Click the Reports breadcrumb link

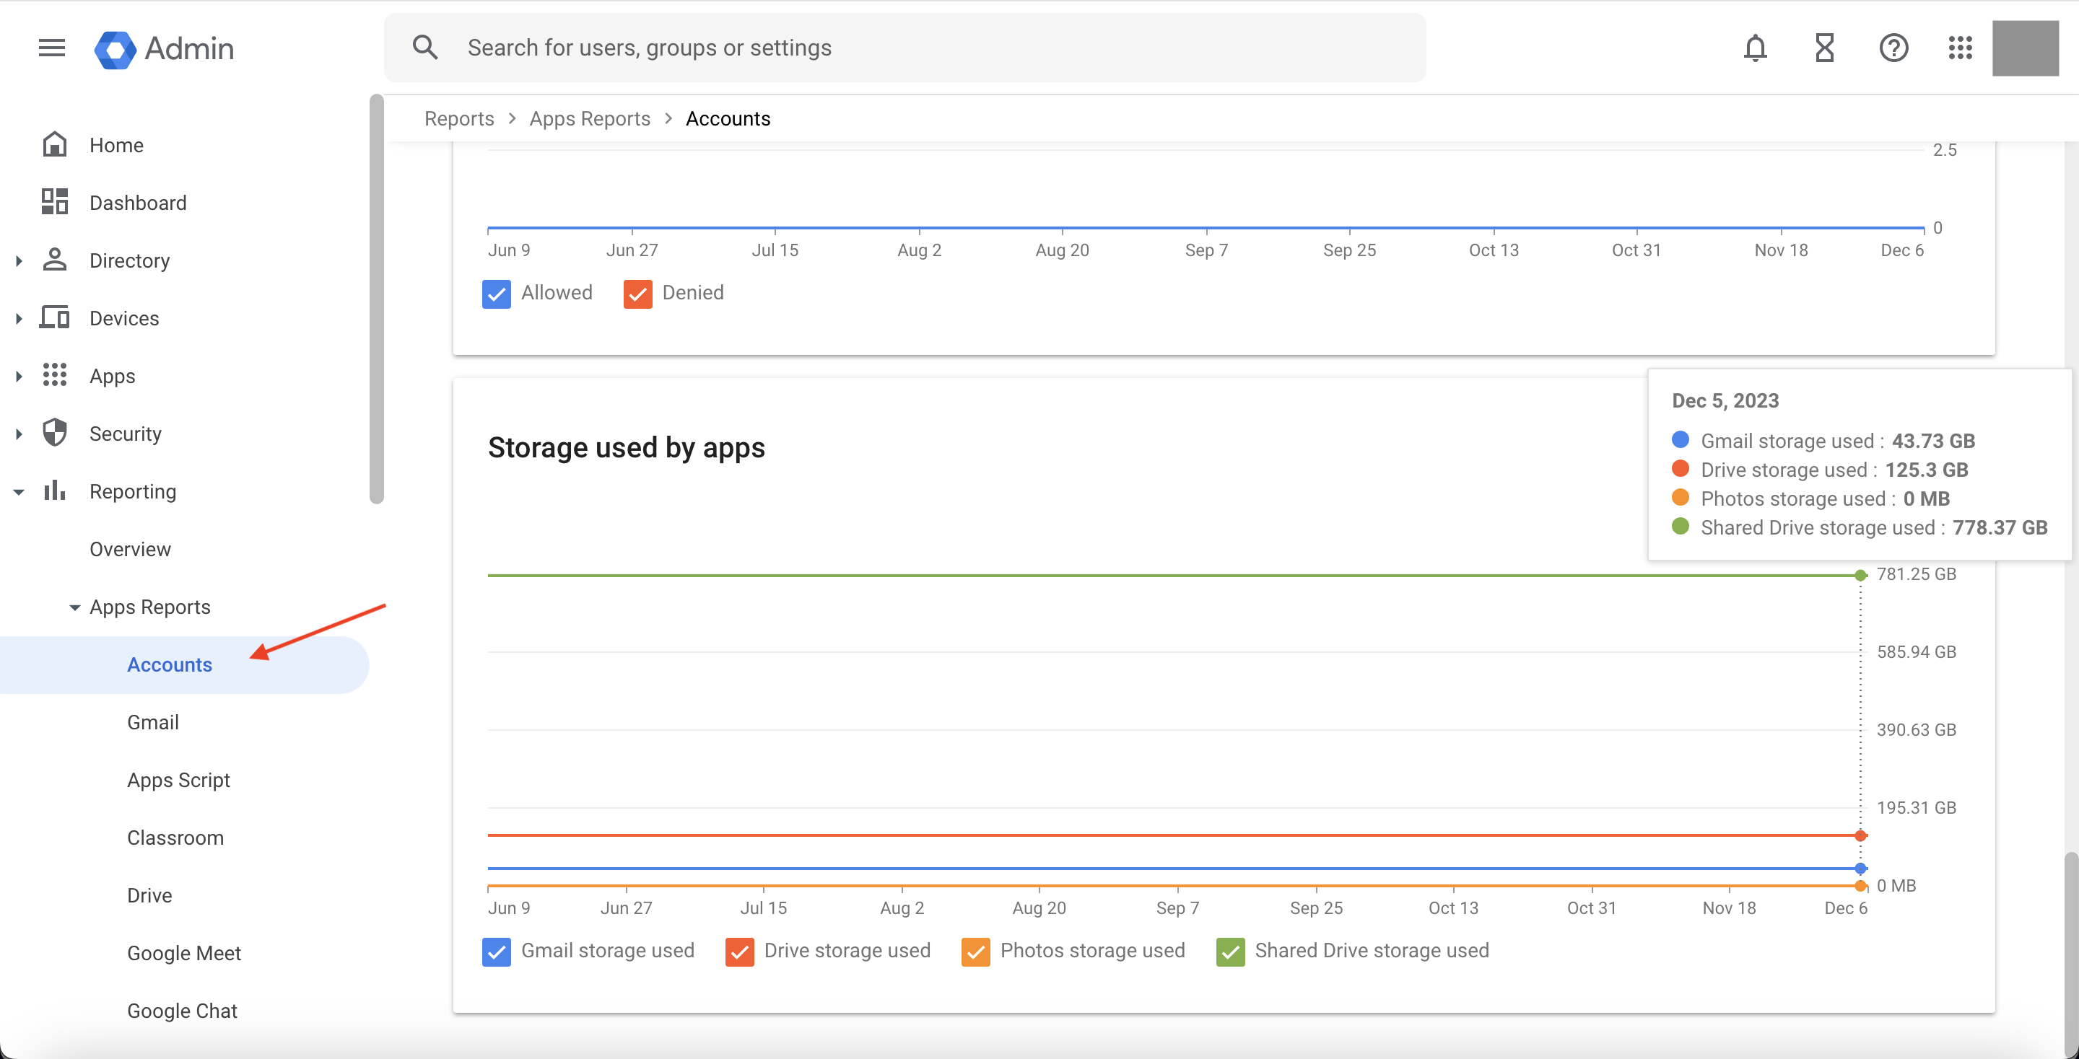point(458,118)
